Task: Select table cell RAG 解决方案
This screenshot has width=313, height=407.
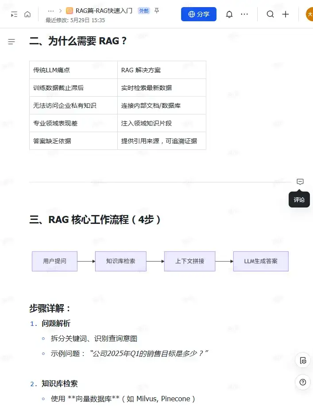Action: [x=162, y=70]
